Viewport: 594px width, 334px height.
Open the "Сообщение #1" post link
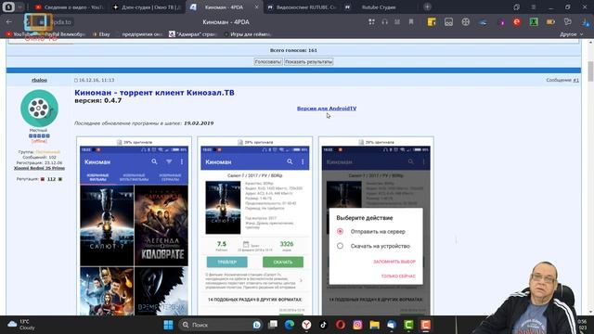click(562, 80)
